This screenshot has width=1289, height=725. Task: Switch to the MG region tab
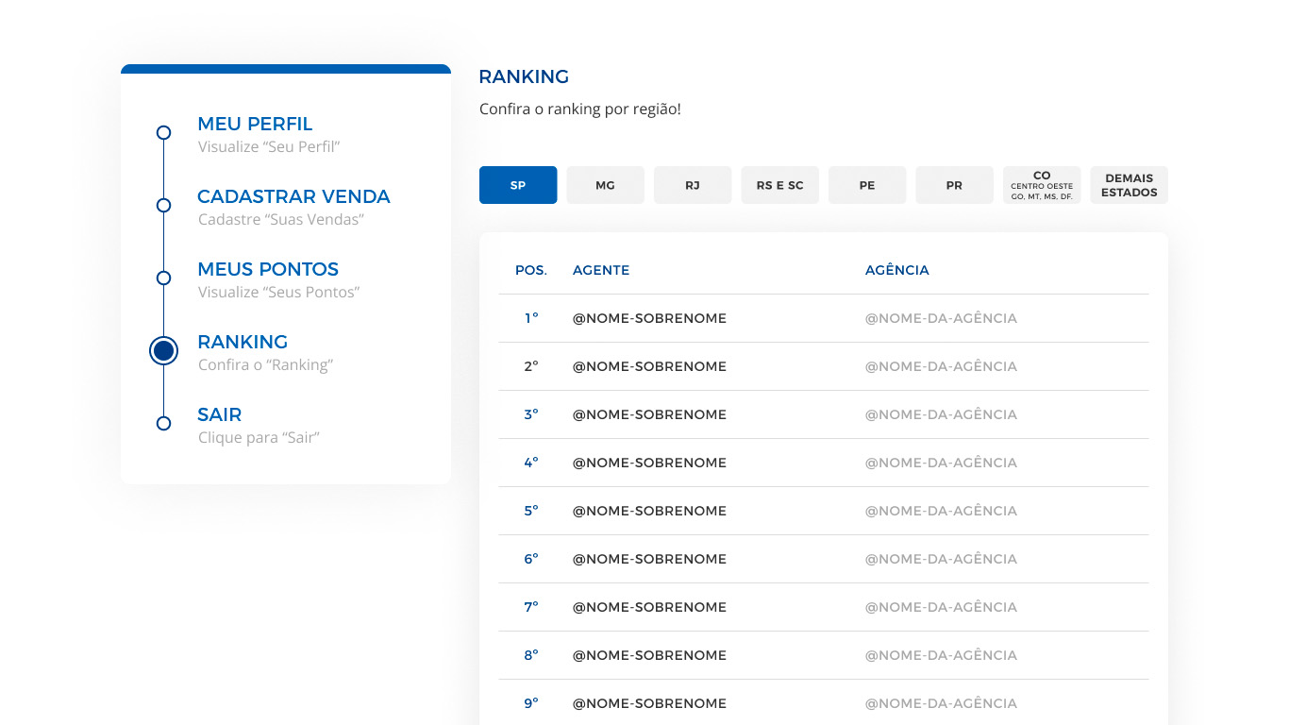(x=605, y=185)
